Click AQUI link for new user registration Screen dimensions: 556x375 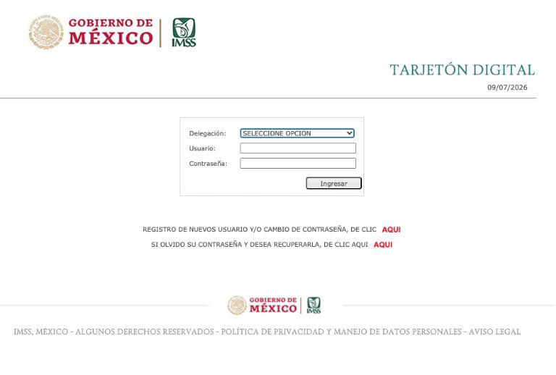[x=391, y=229]
